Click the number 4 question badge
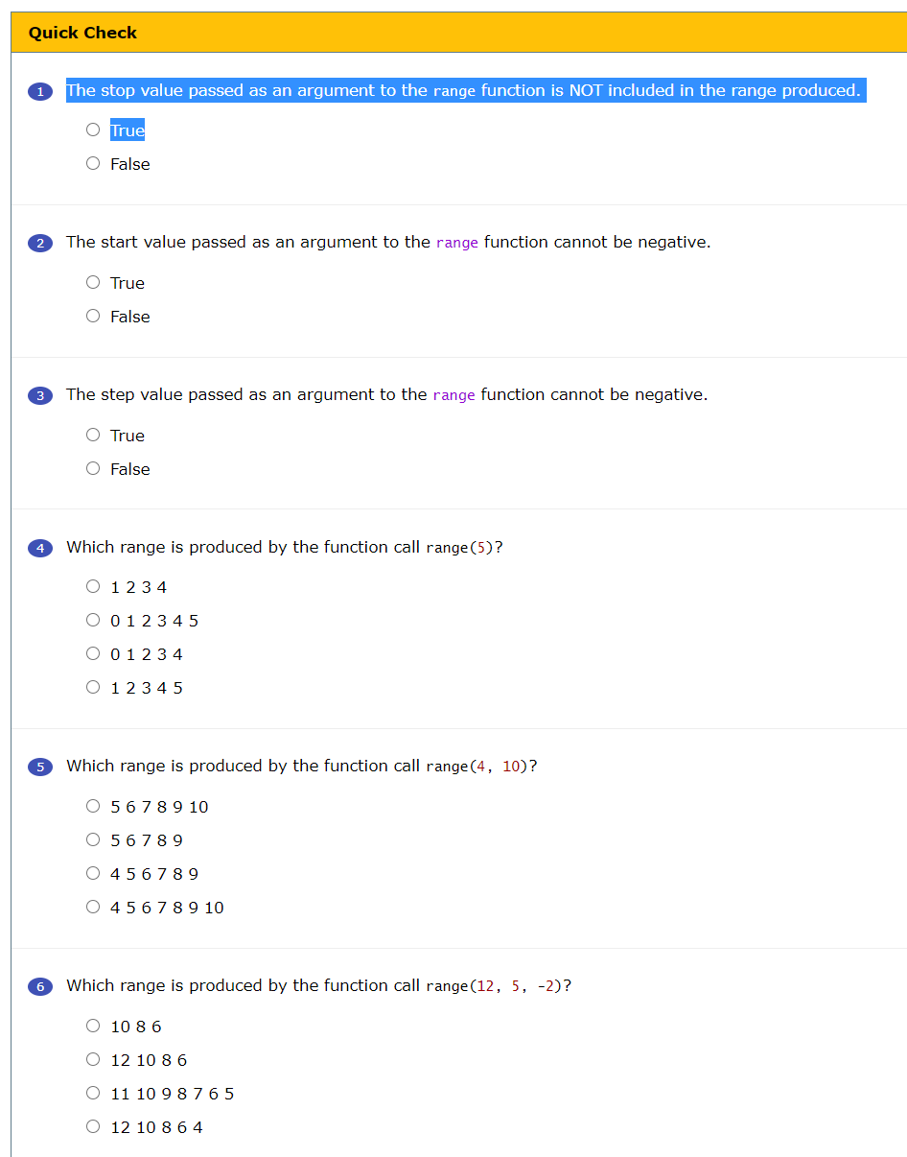 39,548
